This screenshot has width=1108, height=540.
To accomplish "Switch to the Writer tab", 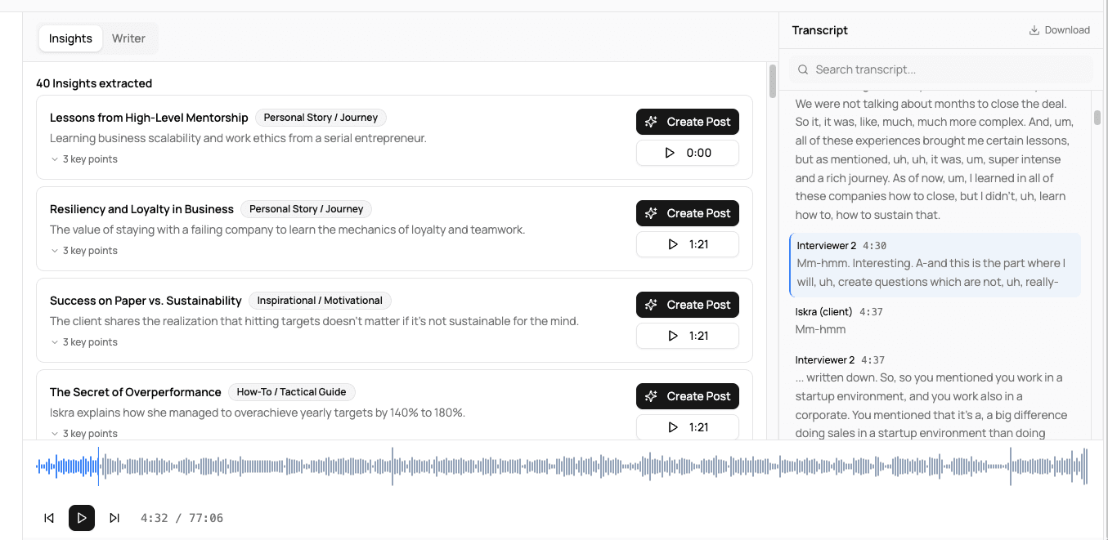I will click(x=128, y=38).
